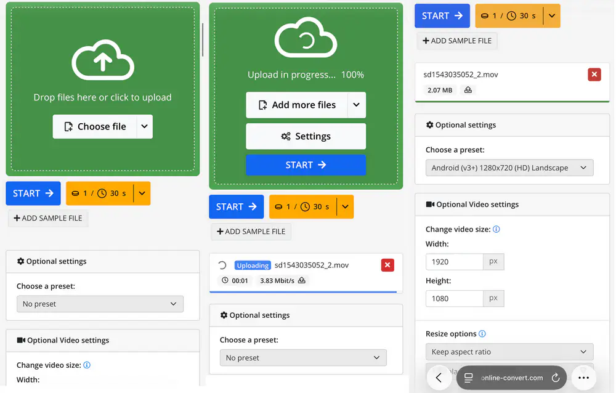Click the Width input showing 1920
Screen dimensions: 616x393
[x=455, y=261]
